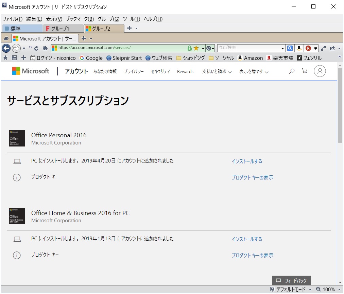Open the tab group options dropdown arrow

pos(136,29)
